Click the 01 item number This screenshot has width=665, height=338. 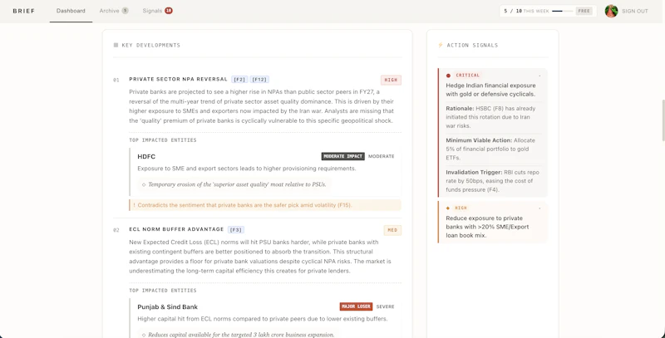(x=116, y=80)
